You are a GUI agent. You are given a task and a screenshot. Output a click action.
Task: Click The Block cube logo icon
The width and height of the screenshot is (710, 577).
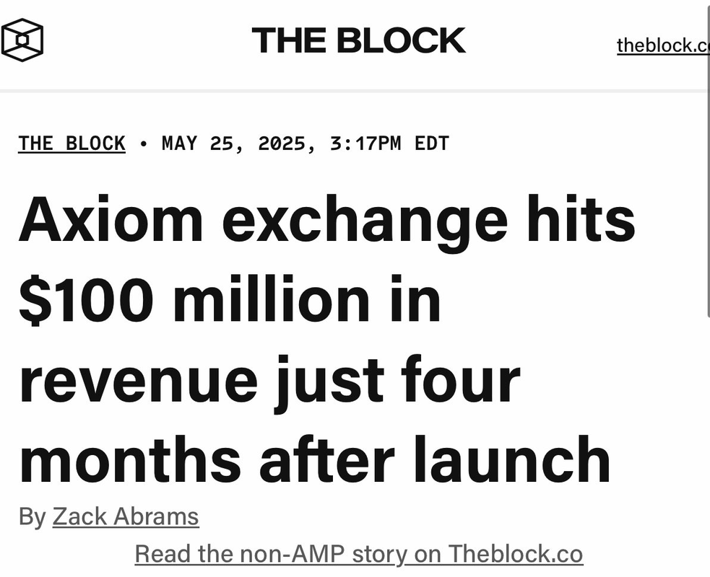coord(22,40)
